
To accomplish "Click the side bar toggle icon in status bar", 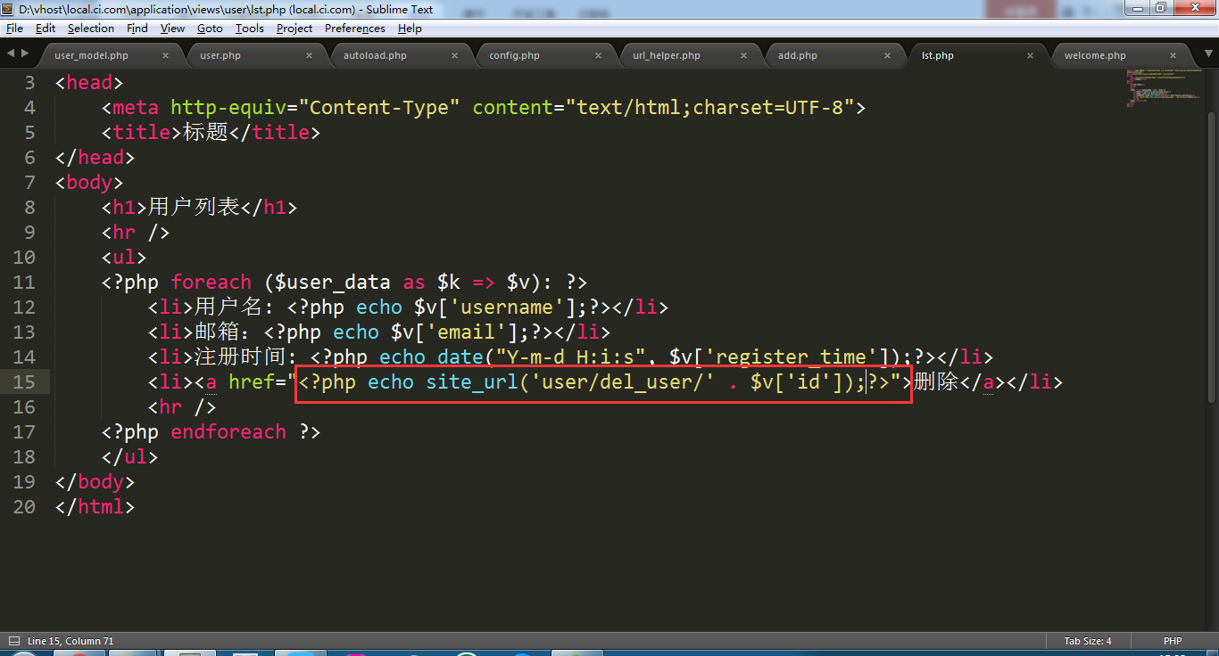I will 13,641.
